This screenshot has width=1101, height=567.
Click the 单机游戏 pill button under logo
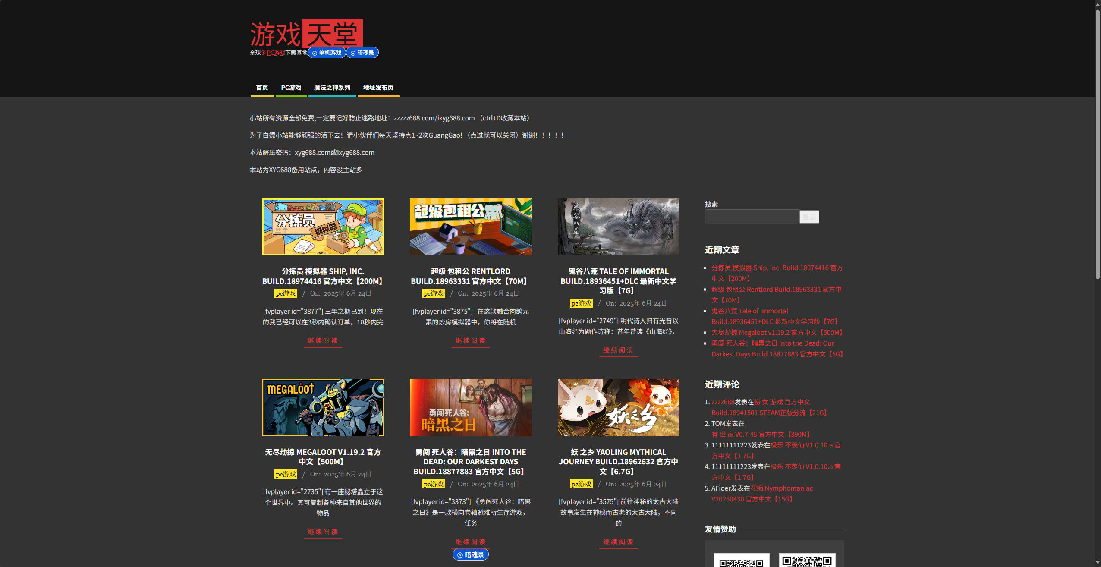(327, 53)
